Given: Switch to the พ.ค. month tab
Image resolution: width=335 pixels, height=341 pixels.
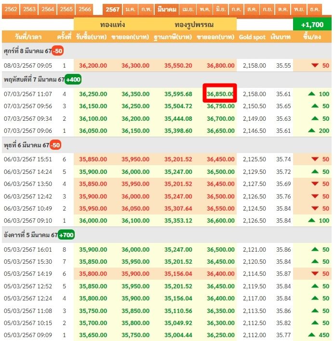Looking at the screenshot, I should (205, 10).
